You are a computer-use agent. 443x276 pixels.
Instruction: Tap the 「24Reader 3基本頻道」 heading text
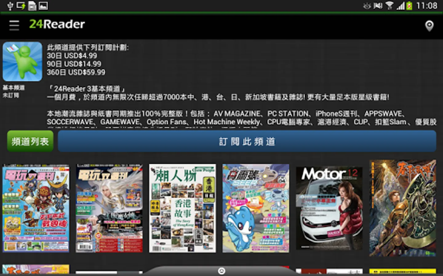86,89
